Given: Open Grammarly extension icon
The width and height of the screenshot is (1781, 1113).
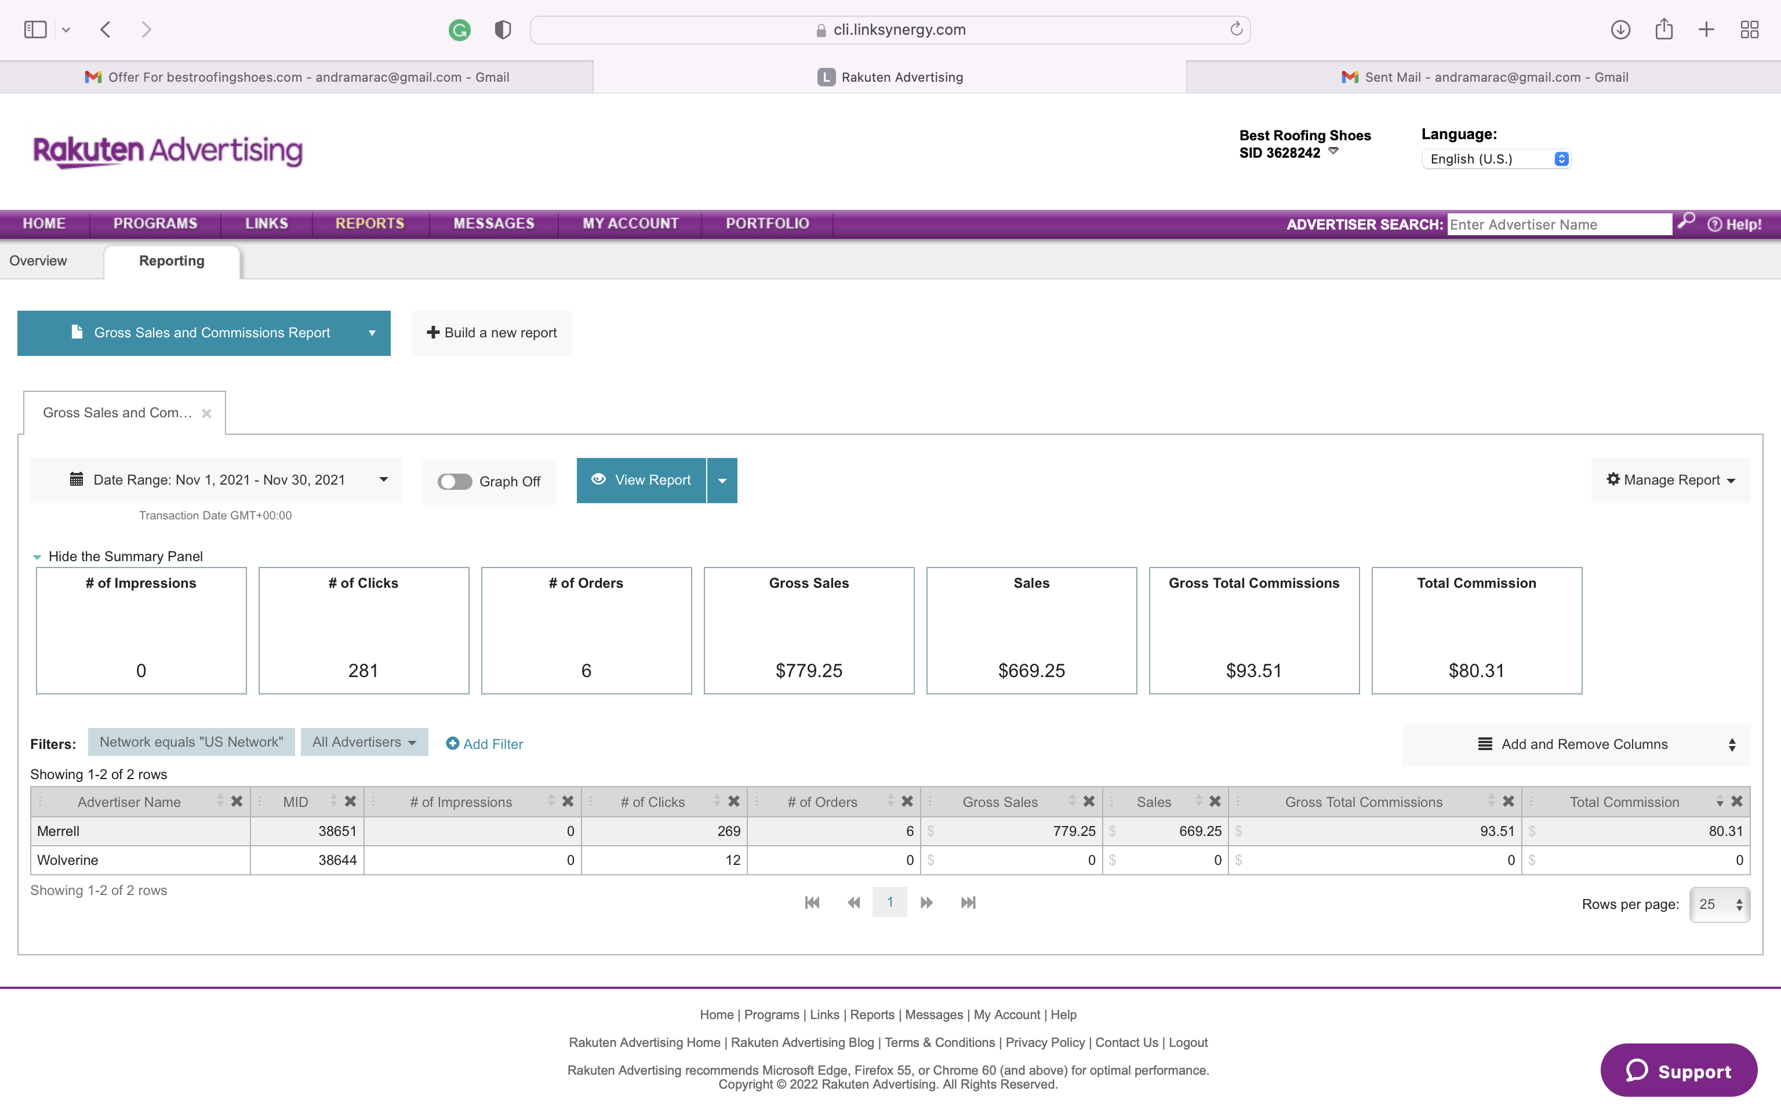Looking at the screenshot, I should (459, 30).
